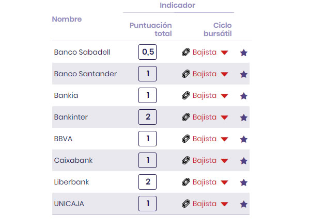Screen dimensions: 310x219
Task: Click the link icon in Liberbank row
Action: click(186, 182)
